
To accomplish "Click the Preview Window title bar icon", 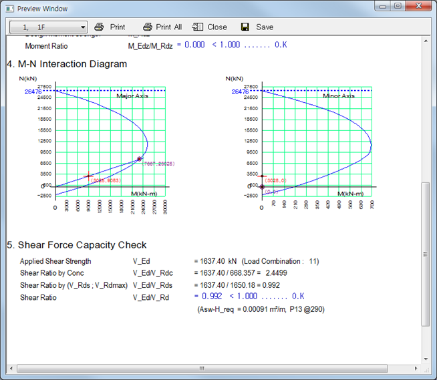I will pos(10,9).
